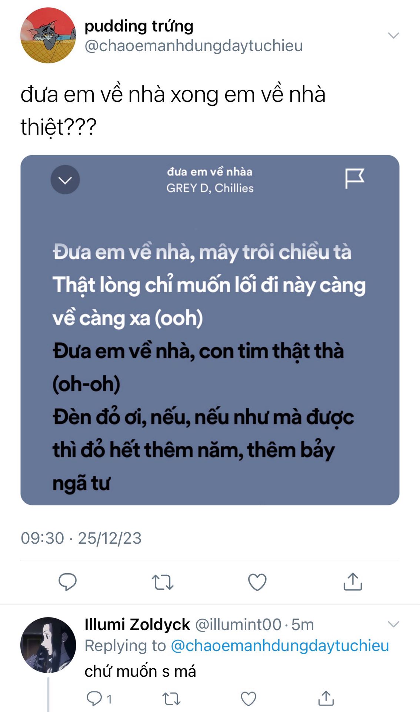This screenshot has height=712, width=420.
Task: Open the lyrics image attachment
Action: coord(210,330)
